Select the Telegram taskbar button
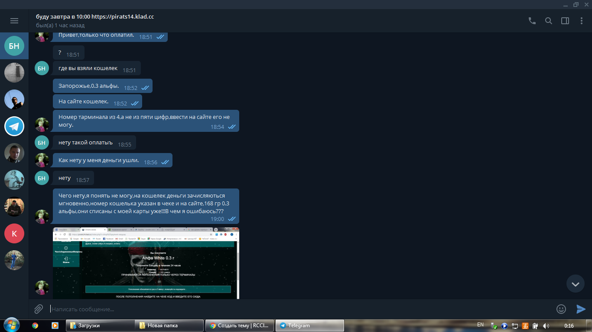The image size is (592, 332). click(x=310, y=326)
